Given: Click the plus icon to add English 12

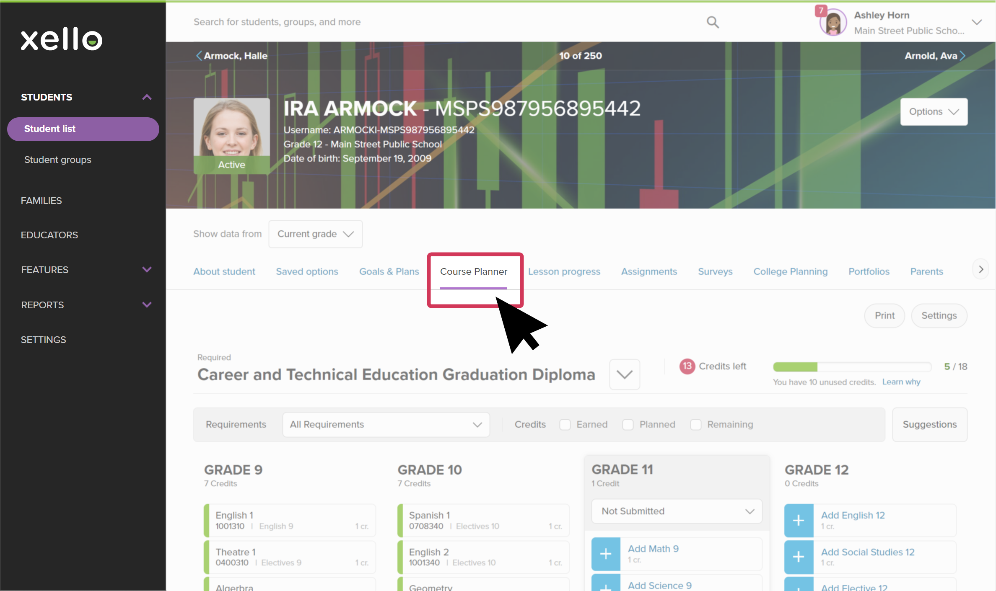Looking at the screenshot, I should [x=799, y=520].
